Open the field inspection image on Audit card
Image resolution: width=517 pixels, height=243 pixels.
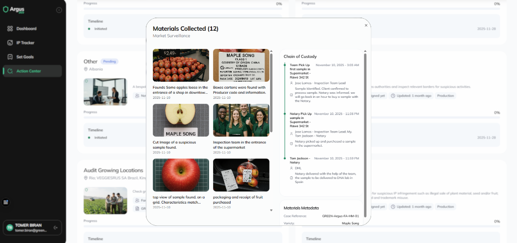point(105,201)
